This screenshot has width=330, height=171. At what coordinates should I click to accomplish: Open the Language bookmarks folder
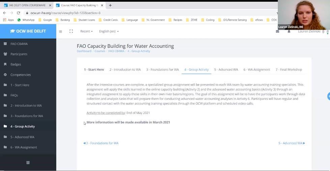pyautogui.click(x=130, y=20)
